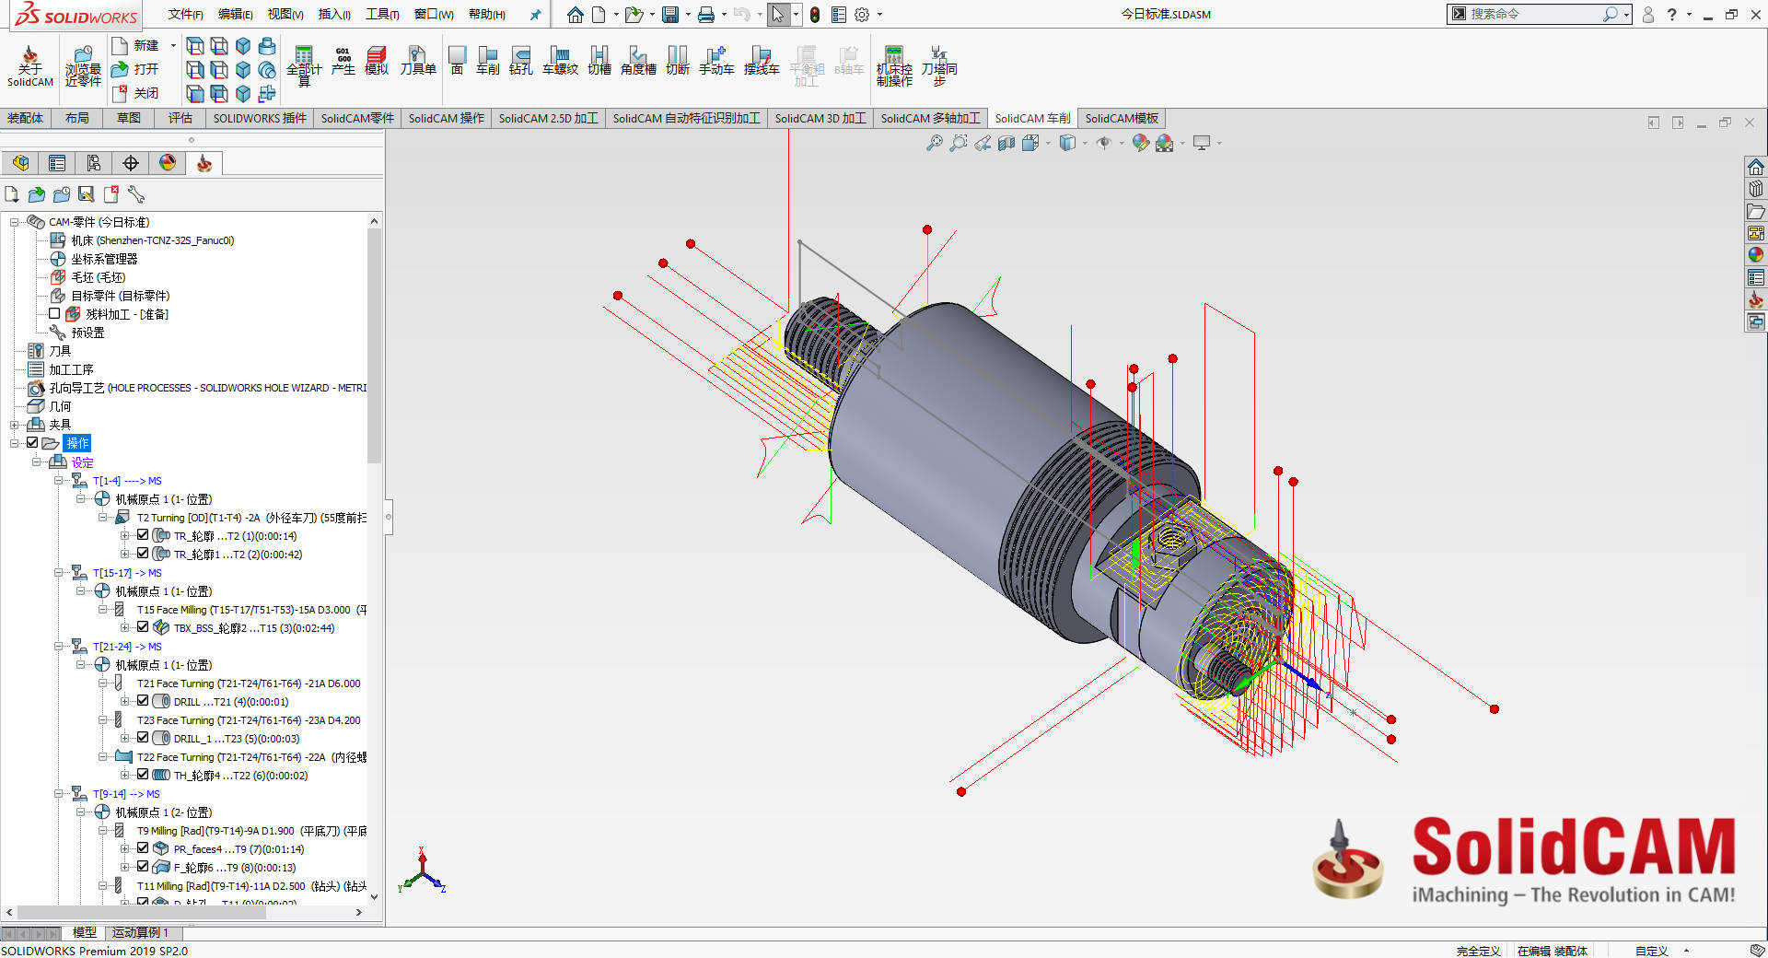Uncheck the PR_faces4 ...T9 (7) operation
Screen dimensions: 1768x958
[143, 848]
